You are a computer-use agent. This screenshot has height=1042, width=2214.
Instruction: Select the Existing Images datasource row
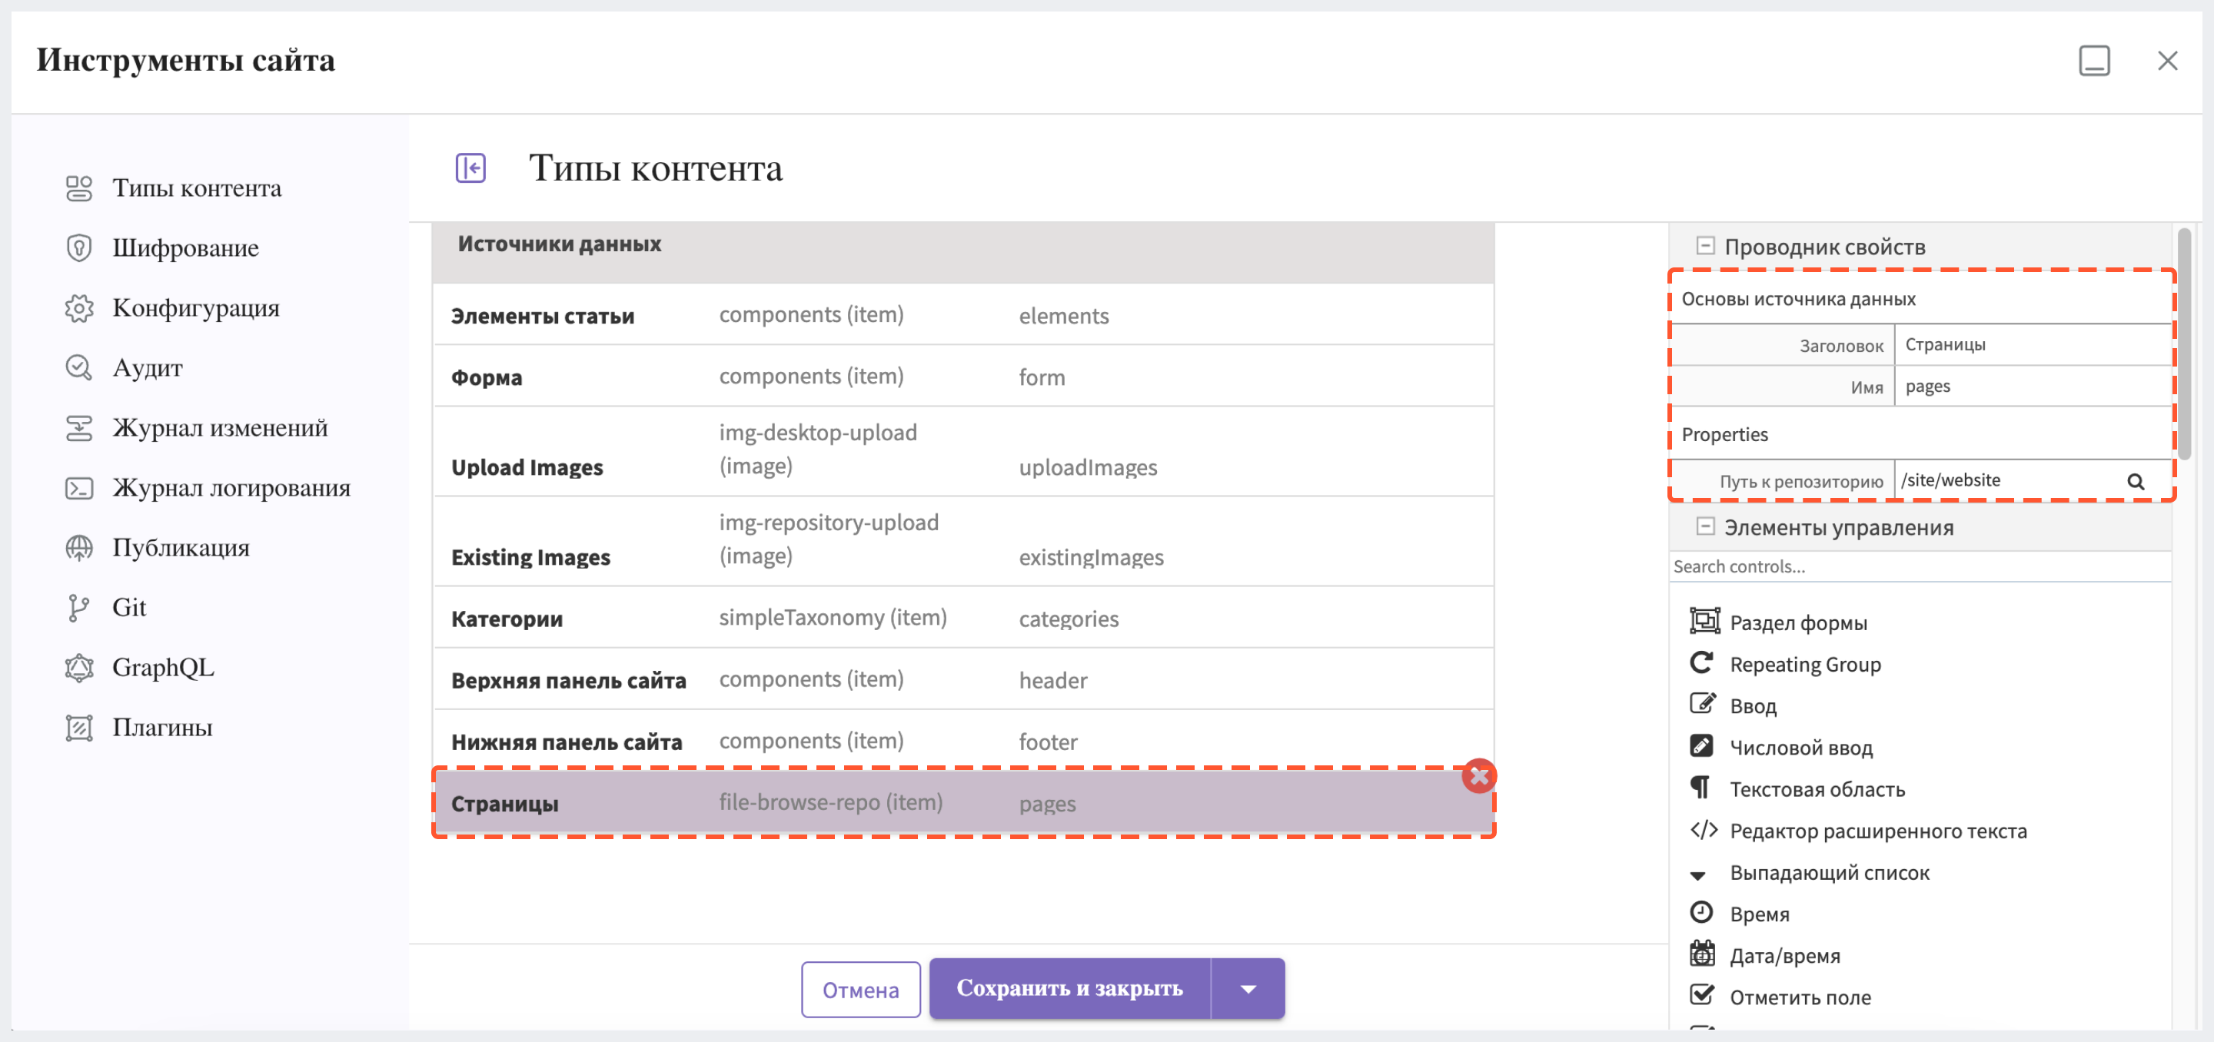pyautogui.click(x=963, y=541)
